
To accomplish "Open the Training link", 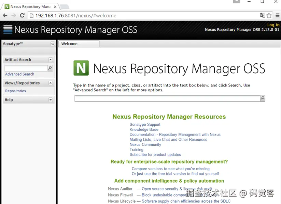I will (x=137, y=150).
